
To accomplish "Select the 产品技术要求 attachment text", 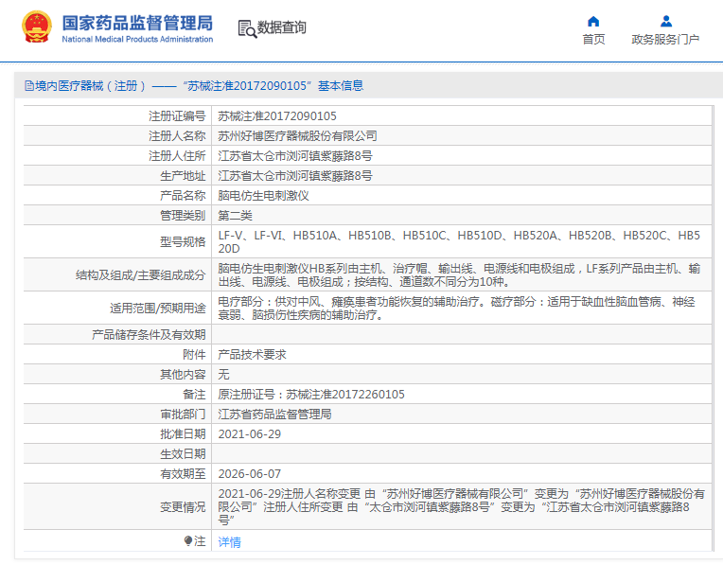I will [253, 355].
